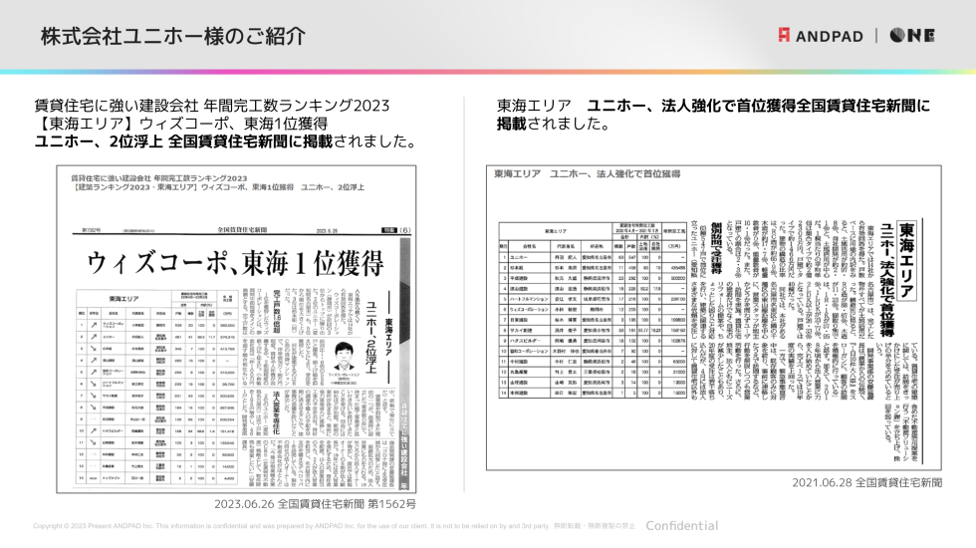Click right clipping title 東海エリア ユニホー、法人強化で首位獲得
The height and width of the screenshot is (548, 976).
coord(587,173)
